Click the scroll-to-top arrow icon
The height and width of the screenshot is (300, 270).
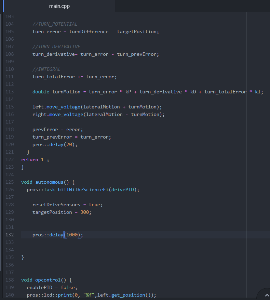267,296
